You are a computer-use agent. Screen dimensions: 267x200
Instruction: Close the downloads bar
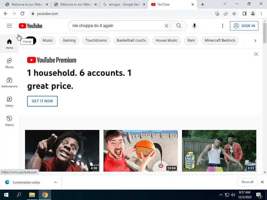tap(262, 182)
